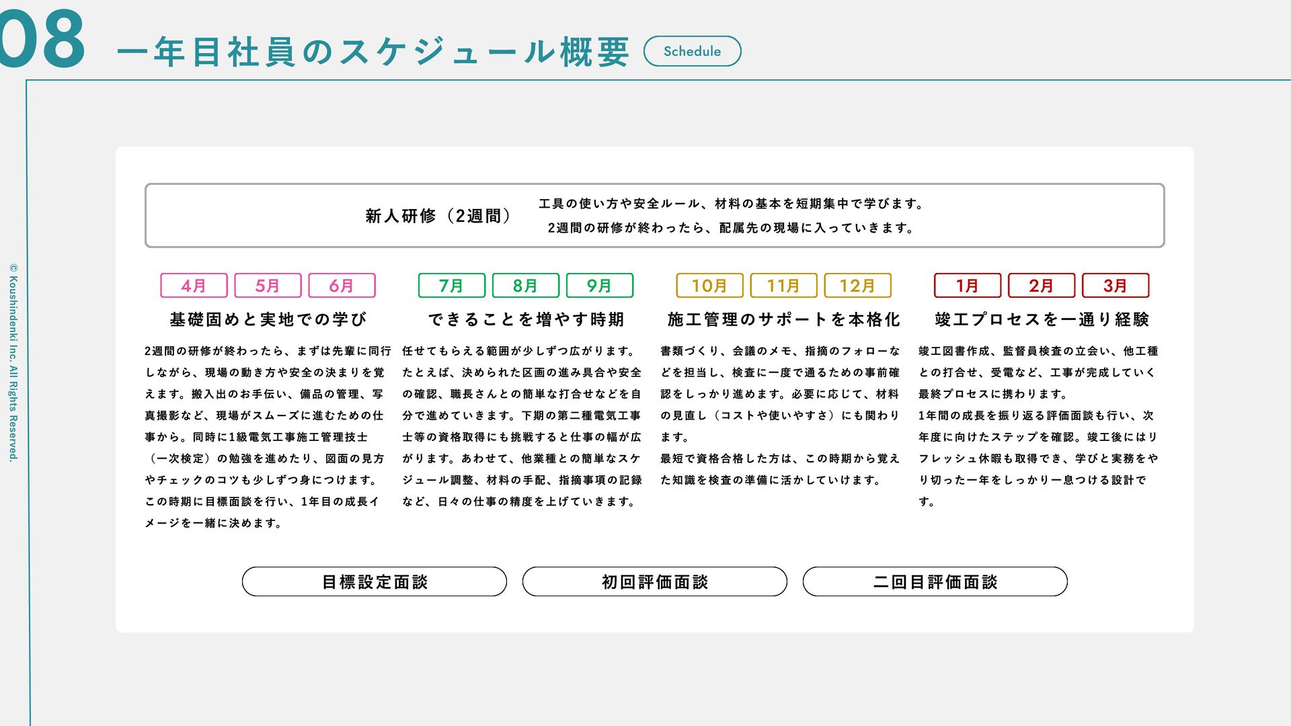
Task: Select the green 9月 tag
Action: [599, 286]
